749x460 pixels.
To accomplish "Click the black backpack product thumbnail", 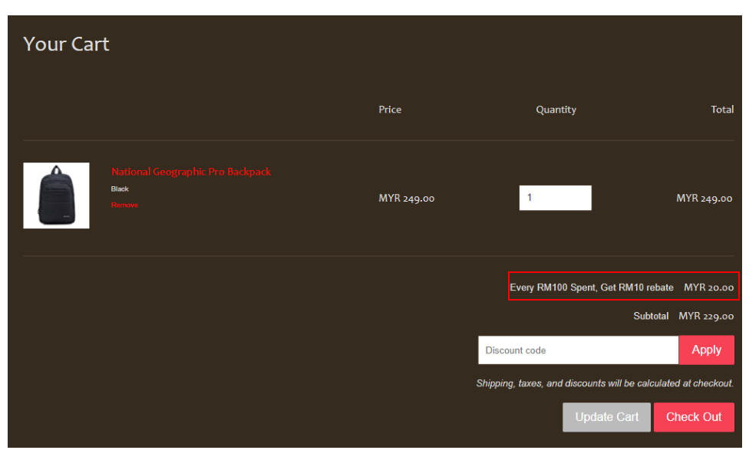I will tap(56, 195).
